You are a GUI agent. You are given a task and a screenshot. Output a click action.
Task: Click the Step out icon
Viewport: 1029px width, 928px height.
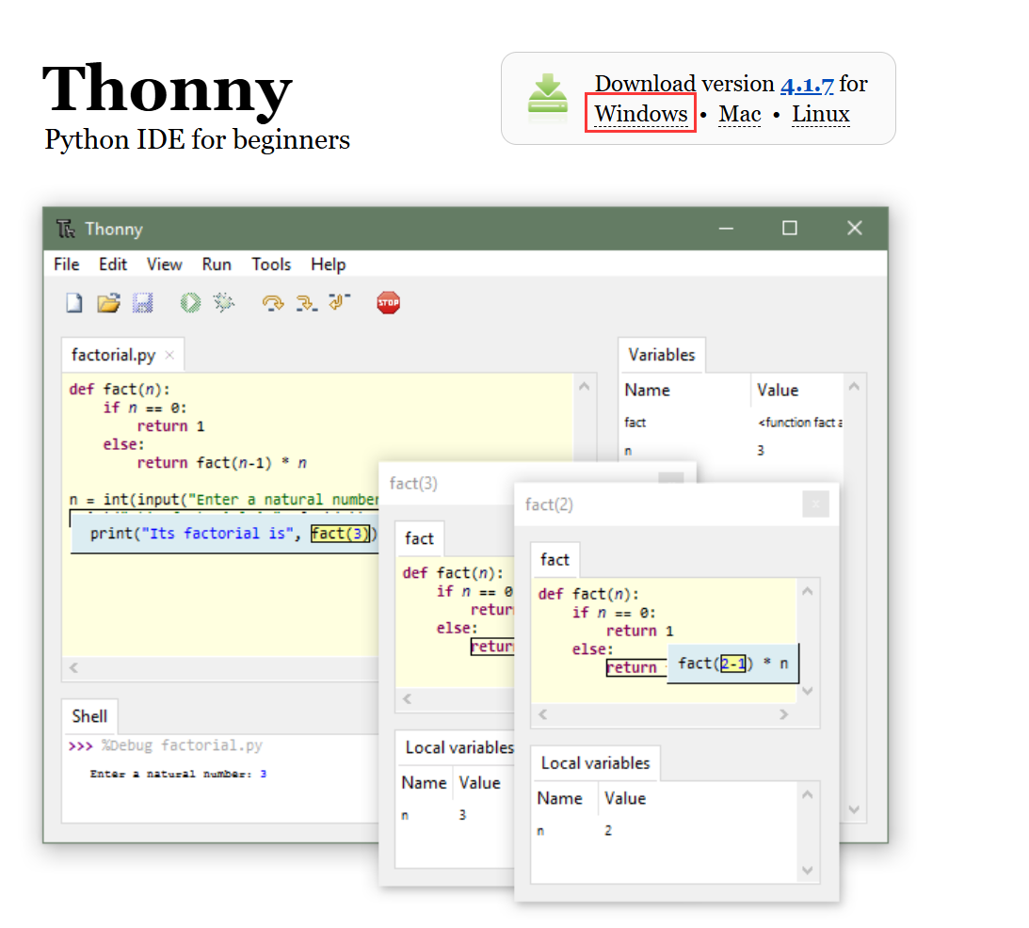coord(339,302)
